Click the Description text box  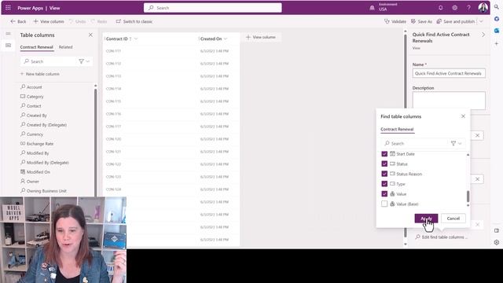pos(449,101)
